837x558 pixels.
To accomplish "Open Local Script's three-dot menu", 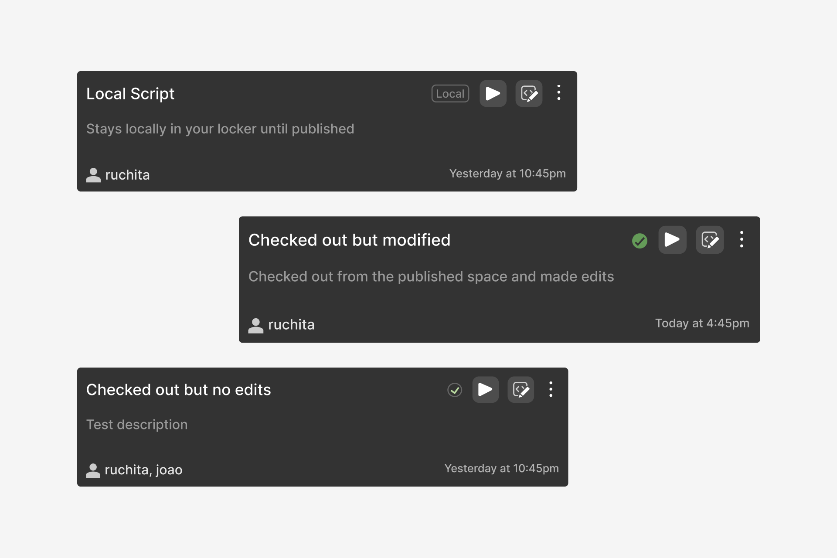I will (559, 93).
